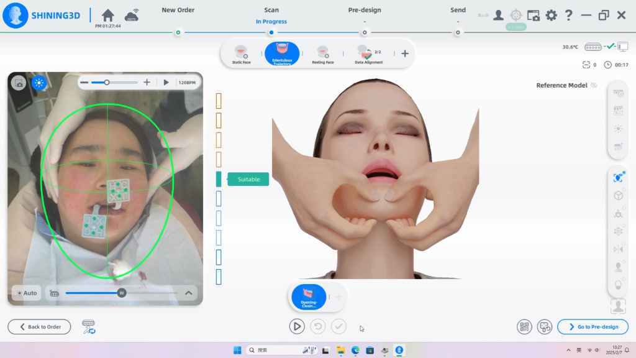Open the teeth scan record icon next to Back to Order
The width and height of the screenshot is (636, 358).
[88, 326]
